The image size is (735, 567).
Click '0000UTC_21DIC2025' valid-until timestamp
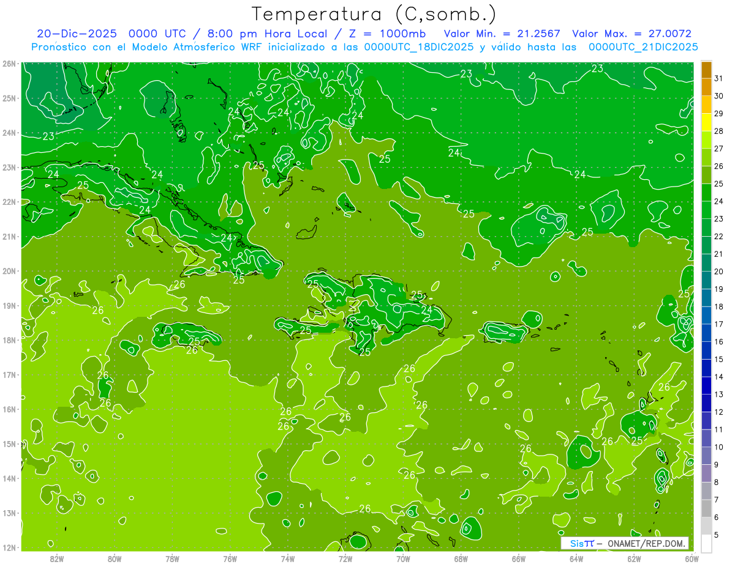(643, 47)
